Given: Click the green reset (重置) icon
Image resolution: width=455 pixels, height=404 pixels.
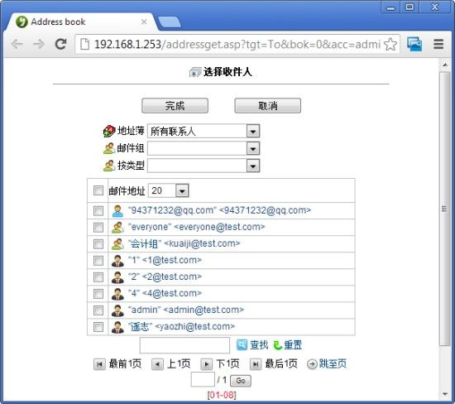Looking at the screenshot, I should point(278,344).
